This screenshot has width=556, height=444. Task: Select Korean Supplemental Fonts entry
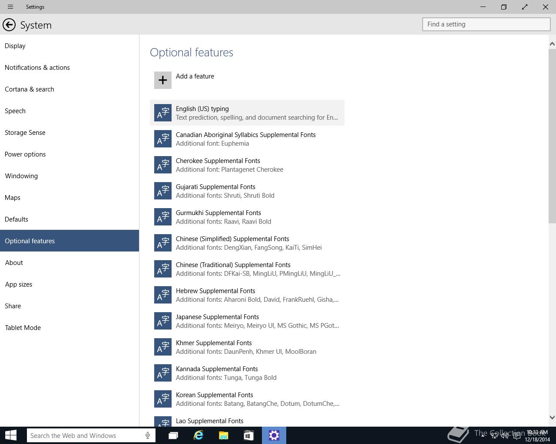coord(247,399)
